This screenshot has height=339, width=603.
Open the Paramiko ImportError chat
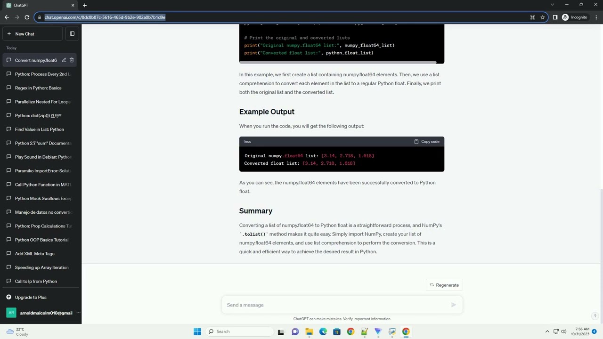point(41,171)
